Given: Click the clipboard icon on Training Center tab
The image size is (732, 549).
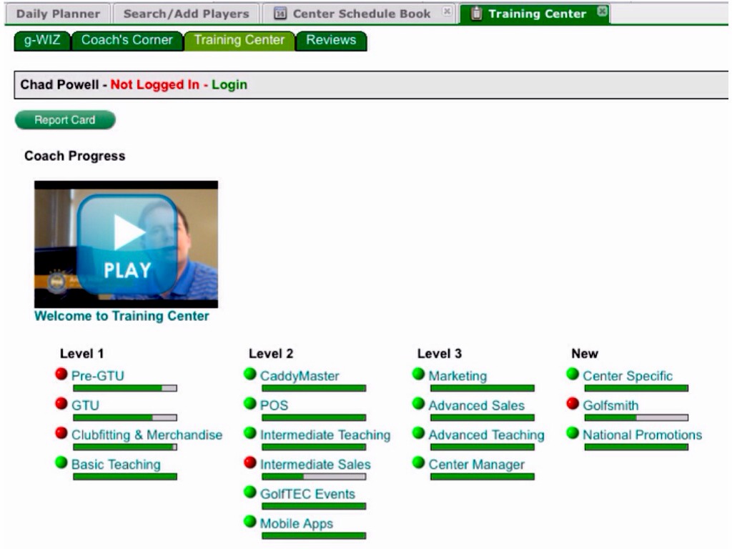Looking at the screenshot, I should point(477,14).
